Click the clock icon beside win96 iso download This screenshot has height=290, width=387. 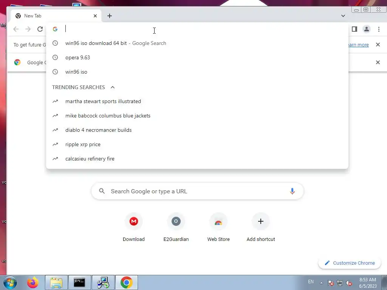pos(55,43)
